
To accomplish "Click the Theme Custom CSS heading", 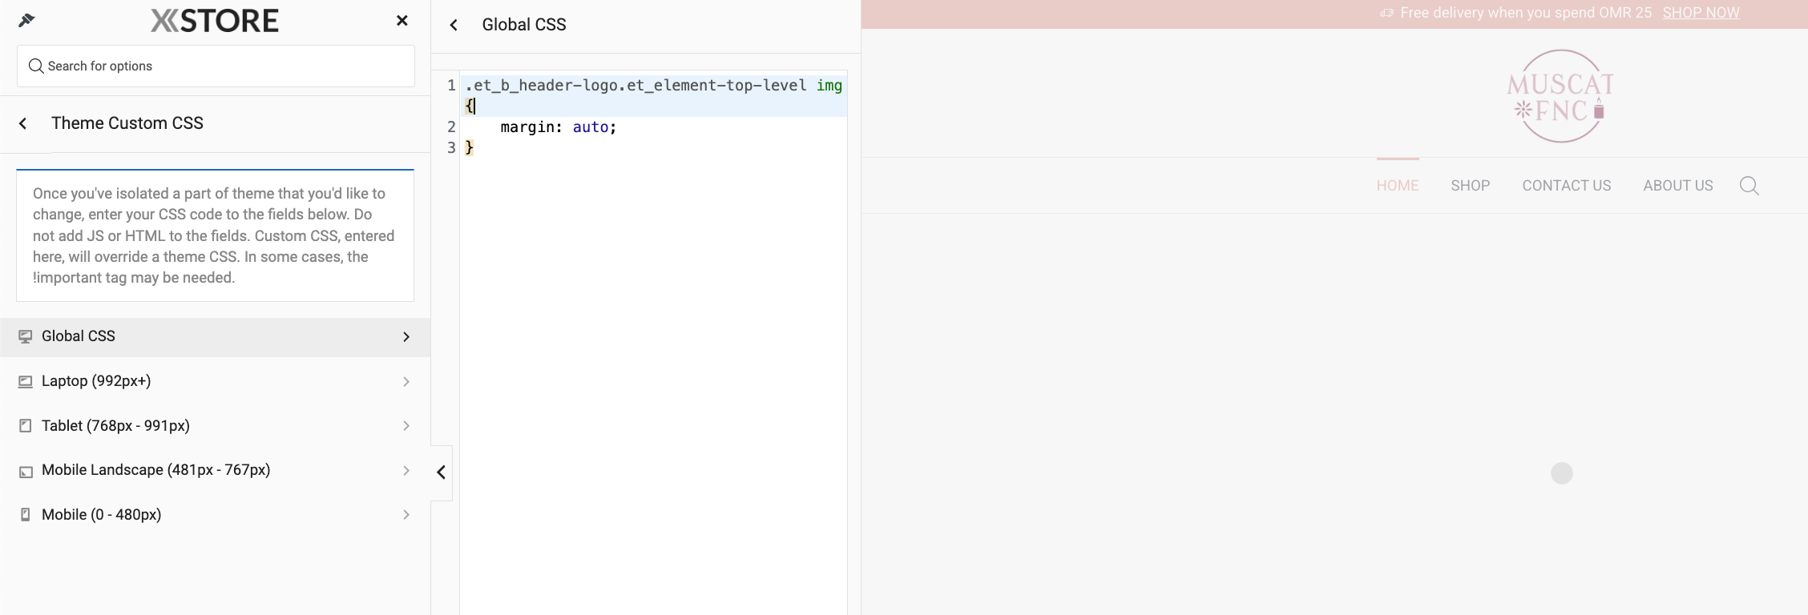I will coord(127,123).
